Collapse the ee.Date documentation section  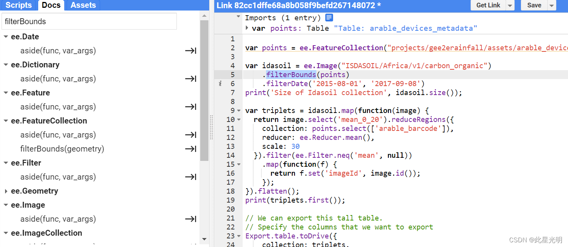pos(5,36)
